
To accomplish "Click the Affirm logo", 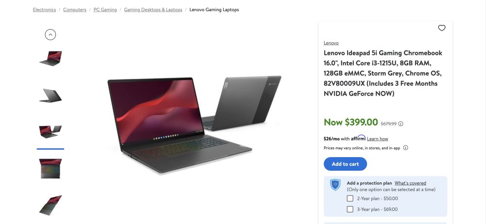I will [x=358, y=138].
